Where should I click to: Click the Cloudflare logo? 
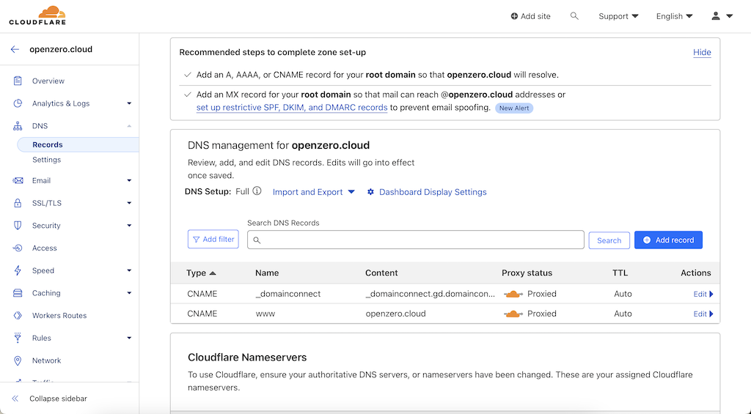tap(37, 15)
